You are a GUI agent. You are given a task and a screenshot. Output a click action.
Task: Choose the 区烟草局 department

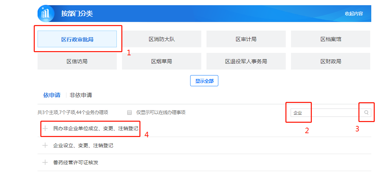pyautogui.click(x=162, y=62)
